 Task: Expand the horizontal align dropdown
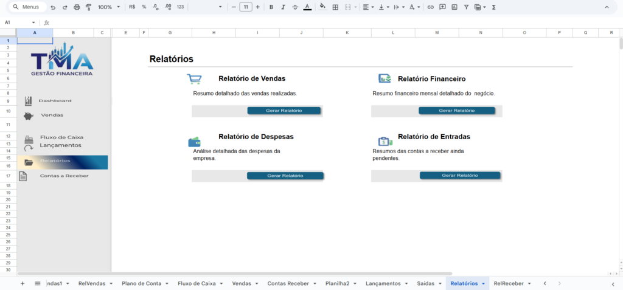(x=368, y=7)
